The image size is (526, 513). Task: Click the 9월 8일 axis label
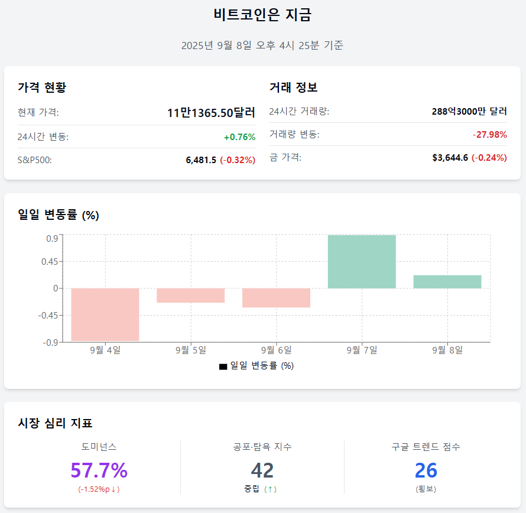tap(447, 350)
